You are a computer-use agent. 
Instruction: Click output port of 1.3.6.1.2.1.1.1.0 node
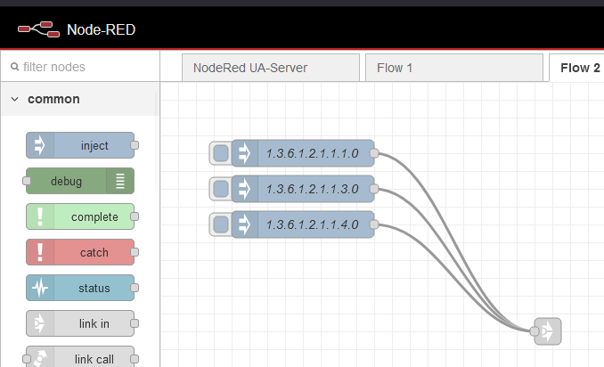(x=374, y=153)
